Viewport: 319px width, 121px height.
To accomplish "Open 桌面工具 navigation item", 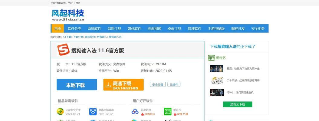I will click(x=175, y=28).
